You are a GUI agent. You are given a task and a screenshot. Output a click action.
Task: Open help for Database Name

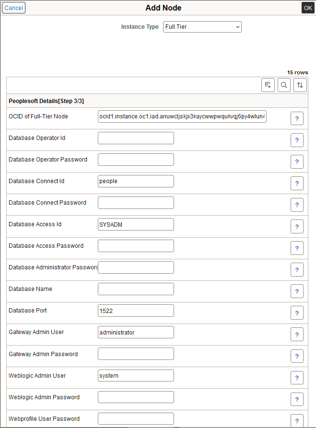click(x=297, y=291)
